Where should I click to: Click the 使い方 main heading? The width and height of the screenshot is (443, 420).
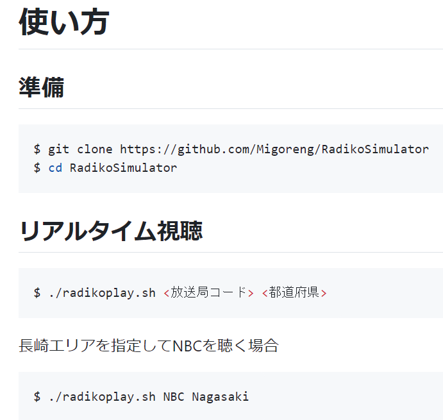tap(64, 22)
